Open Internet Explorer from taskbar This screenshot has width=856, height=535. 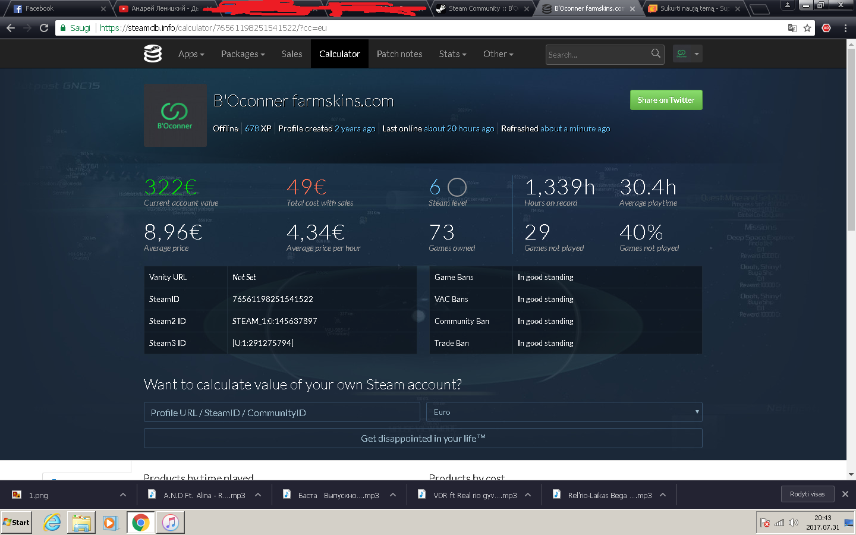52,523
